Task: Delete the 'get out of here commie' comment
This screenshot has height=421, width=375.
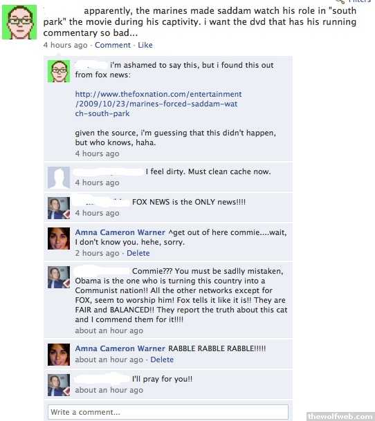Action: coord(138,253)
